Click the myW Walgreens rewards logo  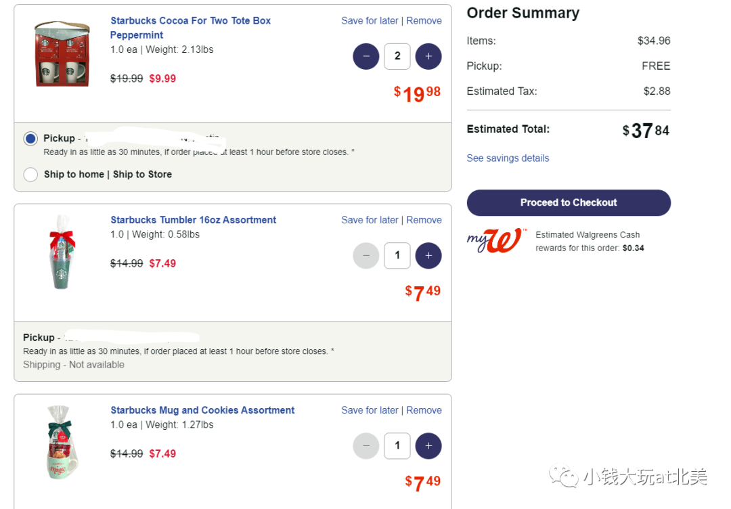(x=497, y=240)
